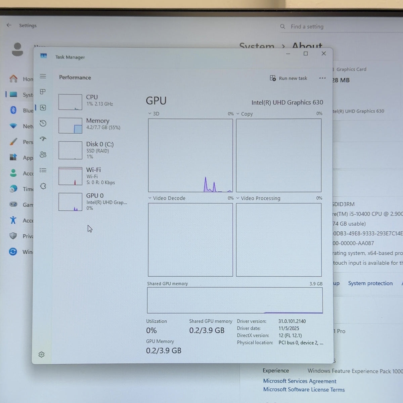The image size is (403, 403).
Task: Open Startup apps page icon
Action: click(43, 139)
